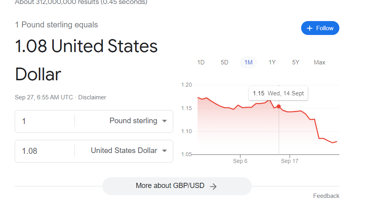Screen dimensions: 374x213
Task: Select the 5D time range tab
Action: (x=225, y=62)
